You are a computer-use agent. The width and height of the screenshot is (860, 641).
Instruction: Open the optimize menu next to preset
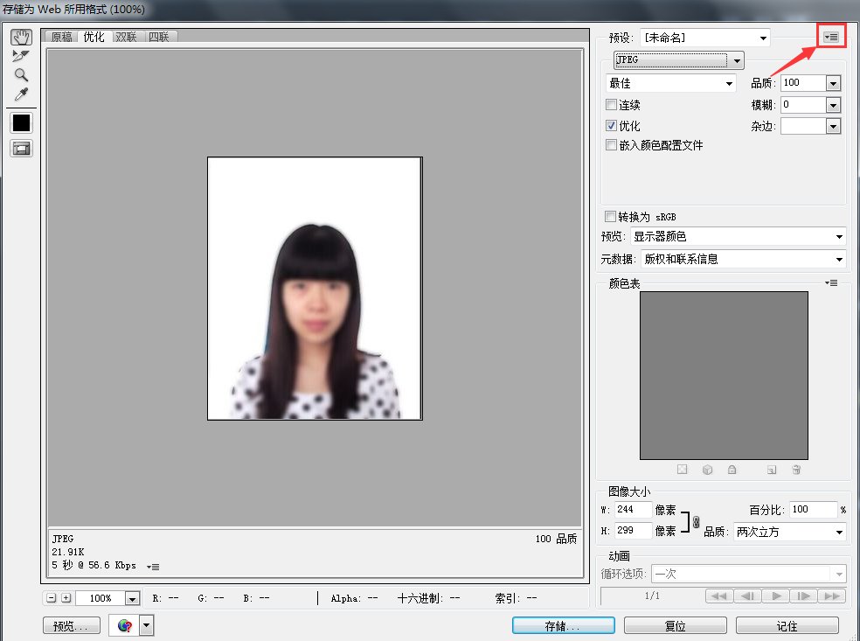tap(831, 37)
